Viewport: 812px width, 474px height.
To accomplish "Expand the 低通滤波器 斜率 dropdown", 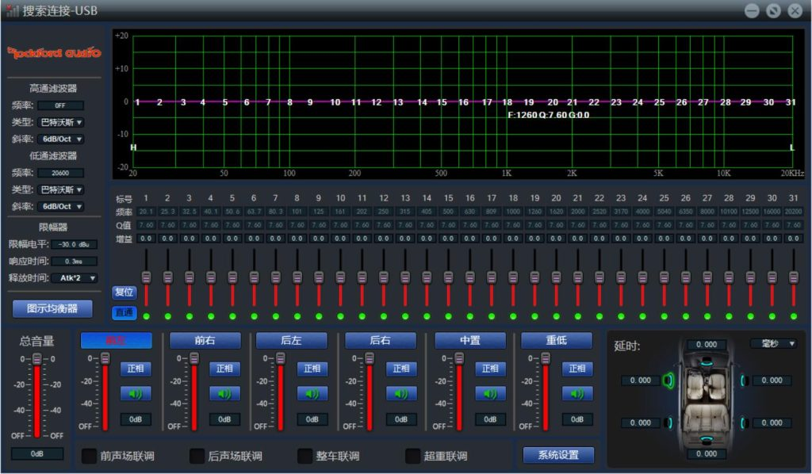I will tap(62, 206).
